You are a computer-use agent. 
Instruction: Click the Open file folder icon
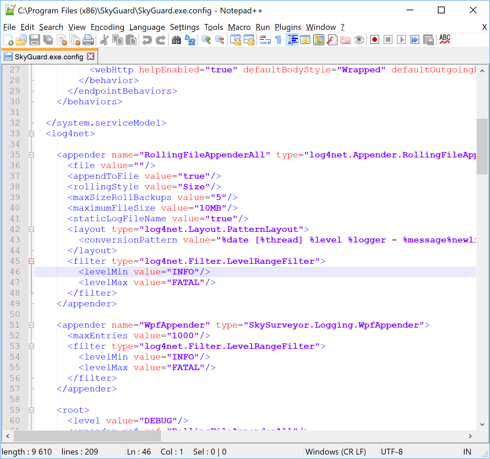click(x=21, y=40)
